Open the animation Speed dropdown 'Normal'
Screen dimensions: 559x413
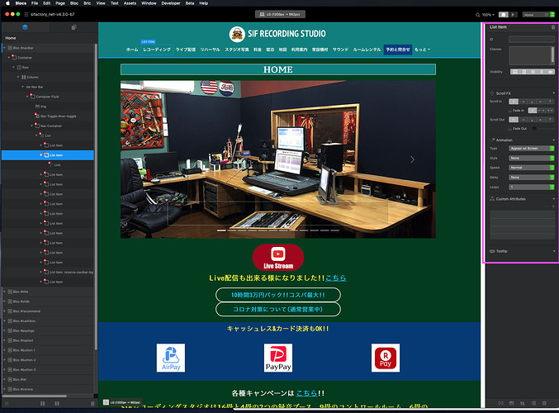532,168
